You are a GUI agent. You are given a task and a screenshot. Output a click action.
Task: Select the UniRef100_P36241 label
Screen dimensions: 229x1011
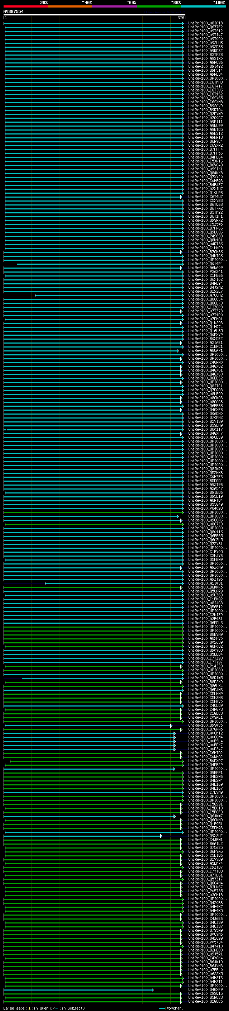(205, 271)
